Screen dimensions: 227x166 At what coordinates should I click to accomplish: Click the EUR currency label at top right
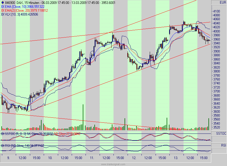click(222, 2)
